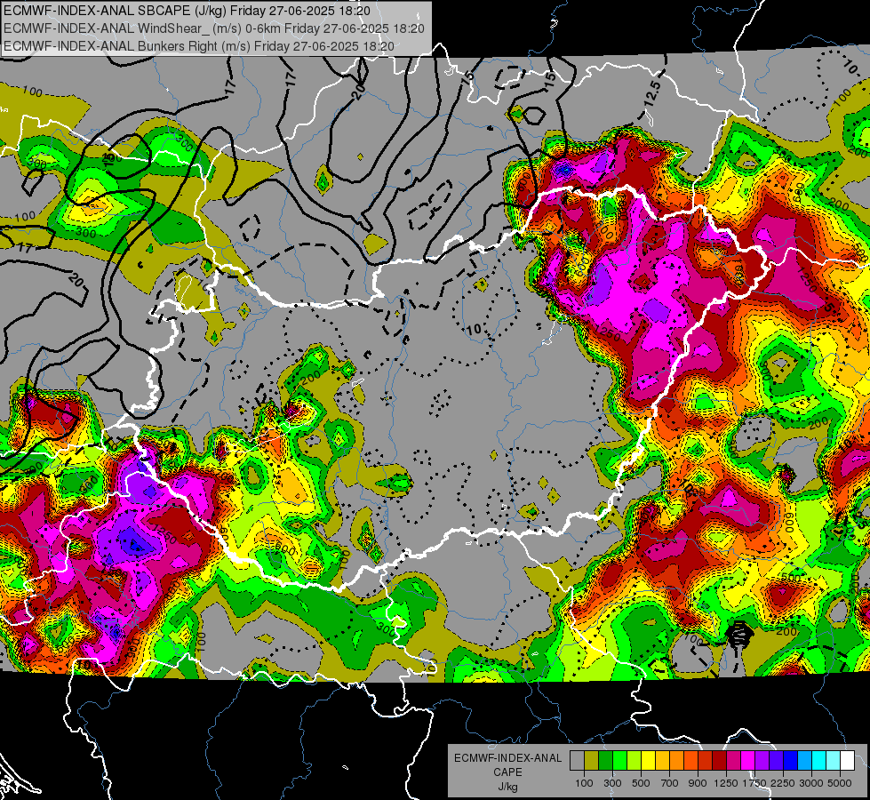Image resolution: width=870 pixels, height=800 pixels.
Task: Select the orange-red legend swatch
Action: coord(690,761)
